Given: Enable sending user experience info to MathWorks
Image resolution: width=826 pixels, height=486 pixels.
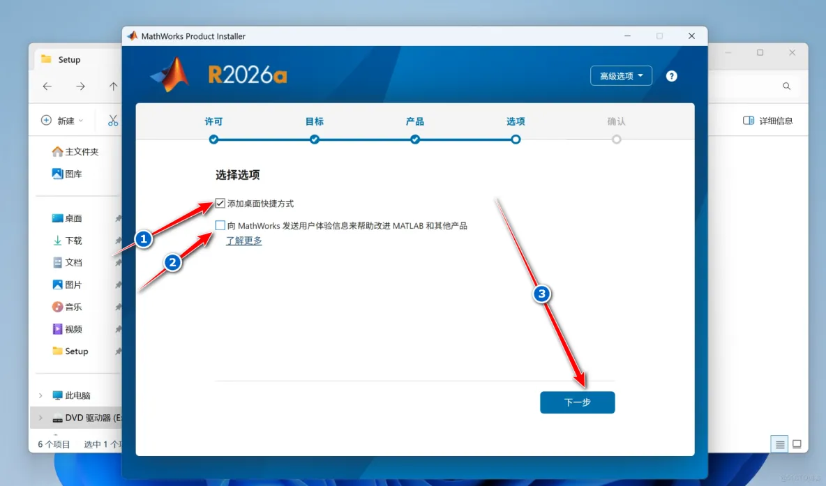Looking at the screenshot, I should point(220,225).
